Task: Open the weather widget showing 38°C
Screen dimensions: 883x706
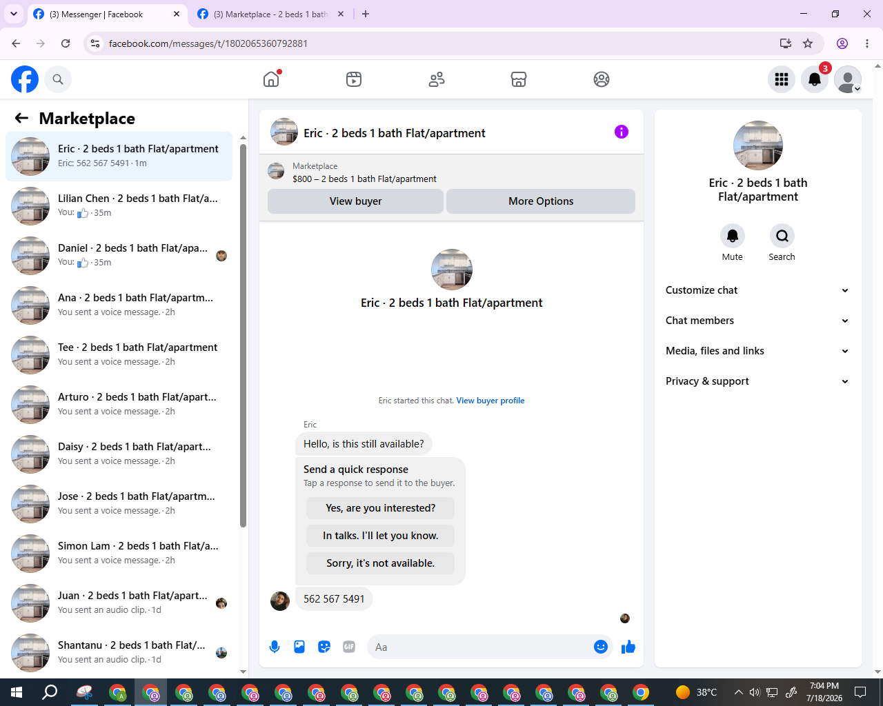Action: pyautogui.click(x=697, y=692)
